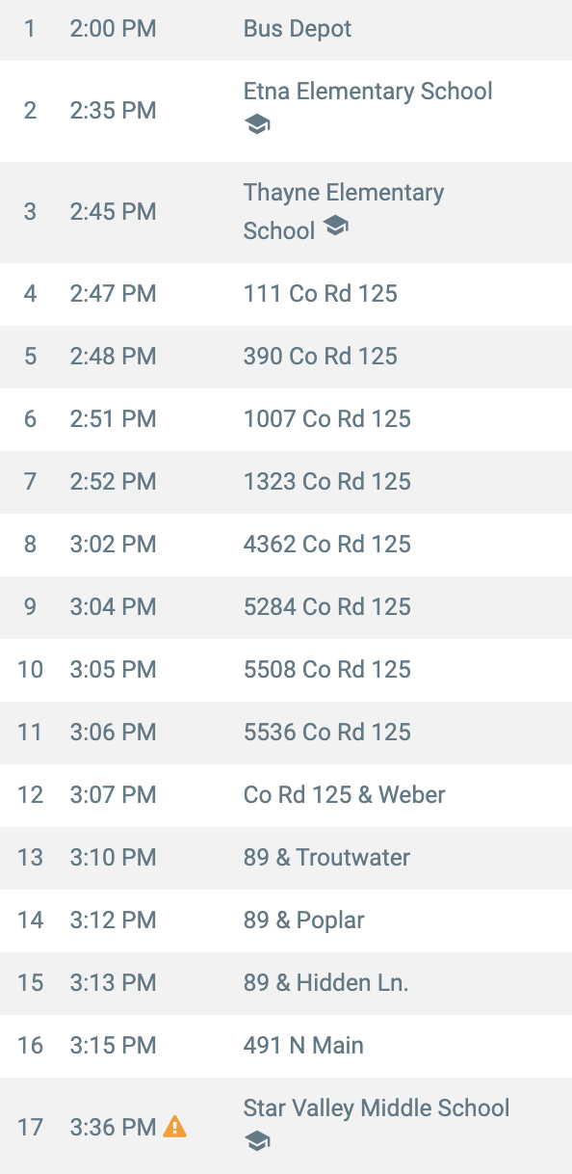This screenshot has width=572, height=1174.
Task: Click the school icon under Star Valley Middle School
Action: coord(257,1141)
